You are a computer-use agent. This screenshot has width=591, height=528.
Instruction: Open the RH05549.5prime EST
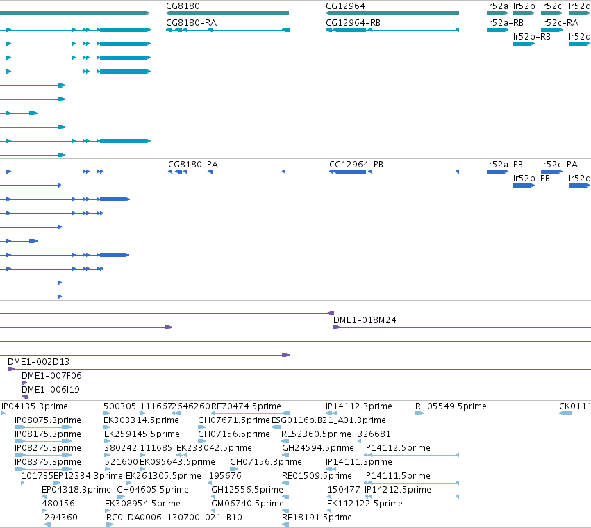[451, 406]
